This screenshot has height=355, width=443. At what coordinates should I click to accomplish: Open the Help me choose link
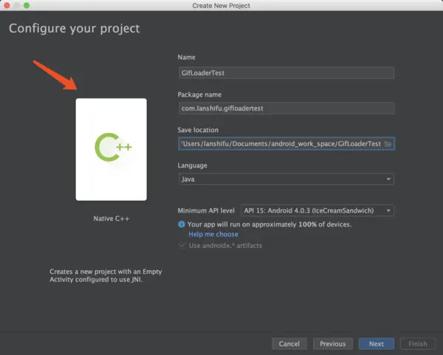(x=213, y=234)
